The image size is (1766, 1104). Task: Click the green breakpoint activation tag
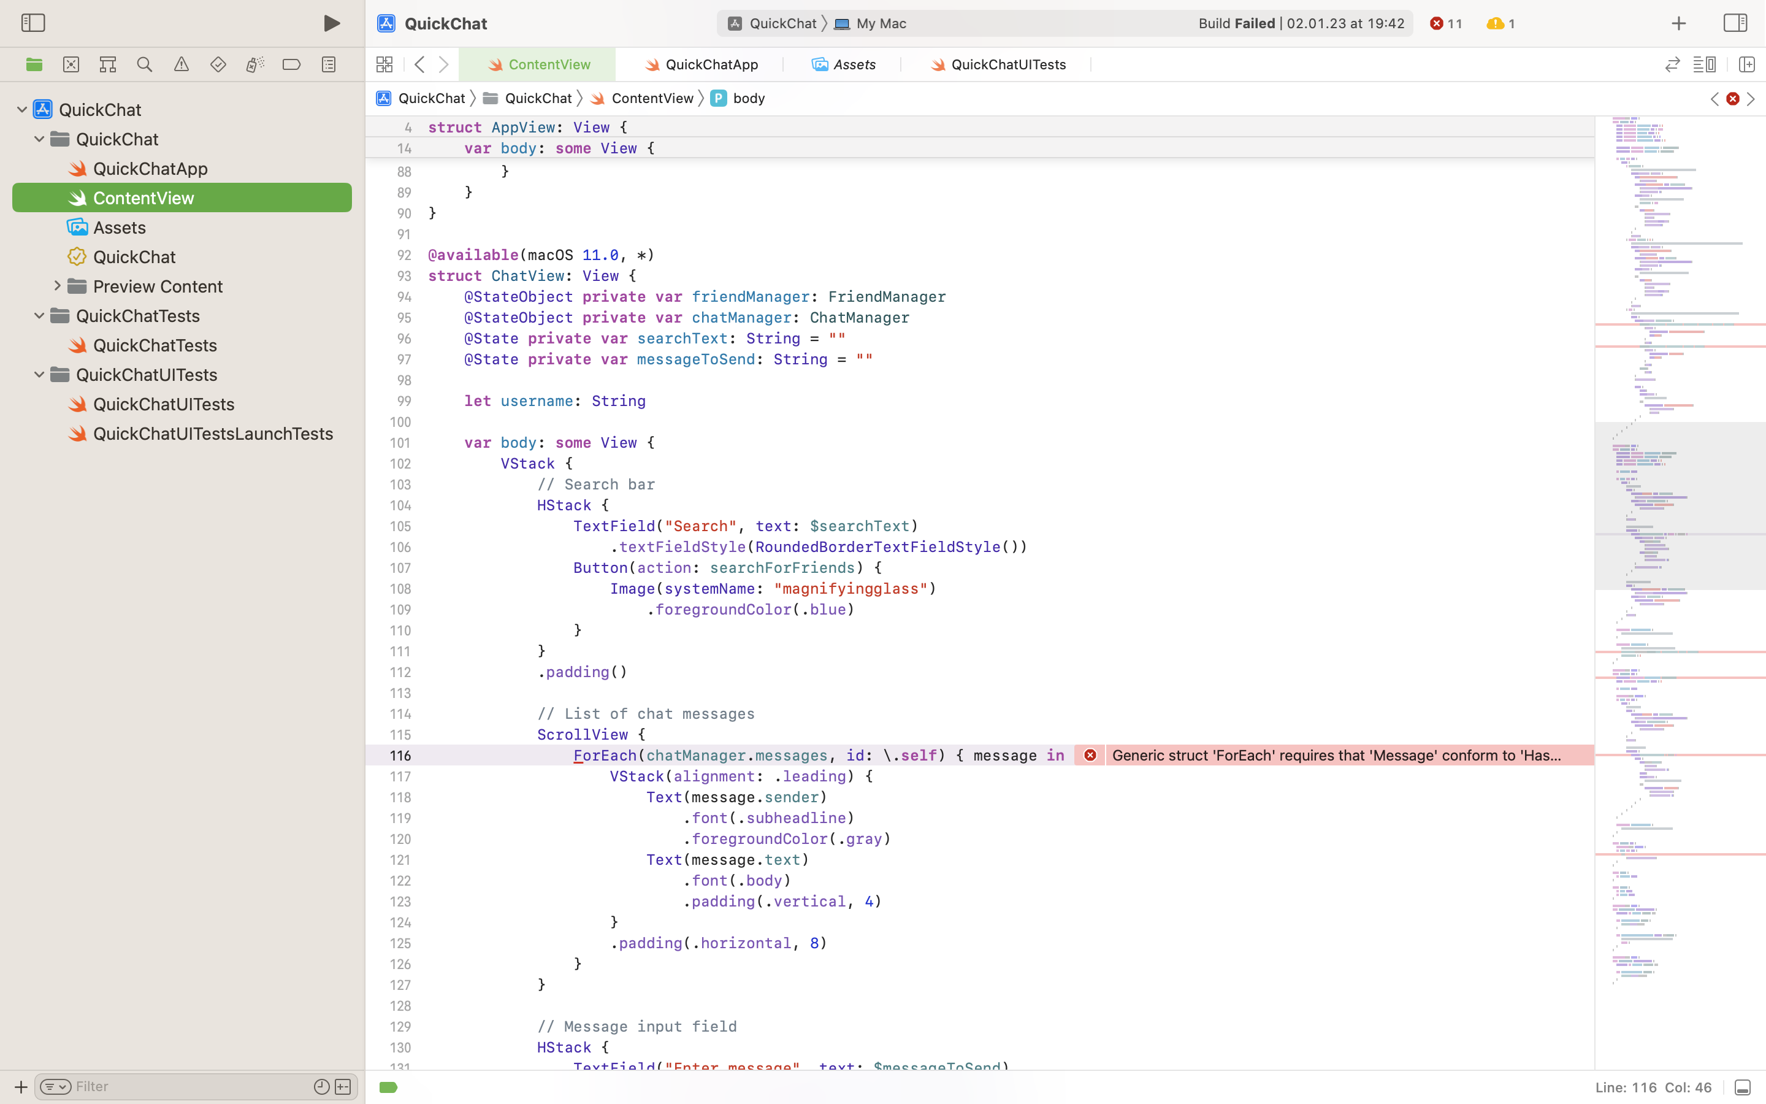[388, 1087]
